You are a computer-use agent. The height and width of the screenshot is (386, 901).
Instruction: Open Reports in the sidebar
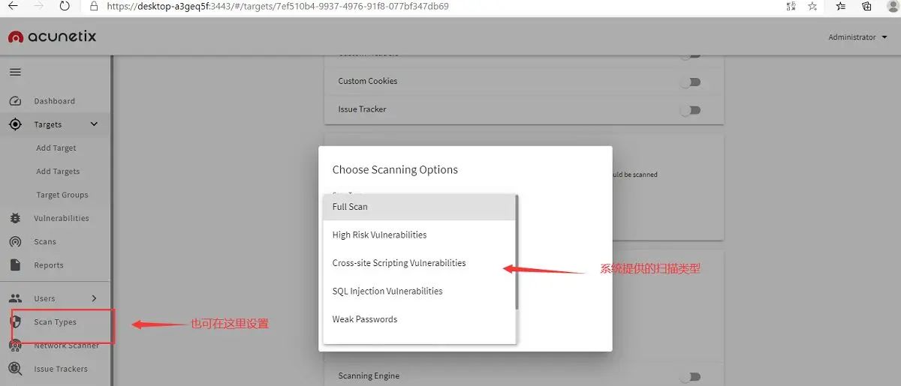[49, 265]
